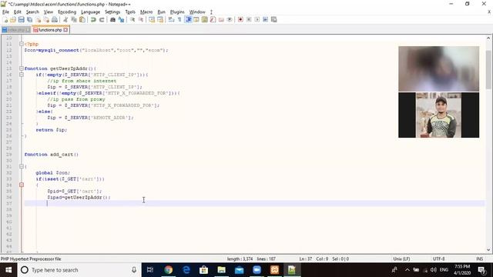Screen dimensions: 493x277
Task: Click the UTF-8 encoding status entry
Action: pos(438,259)
